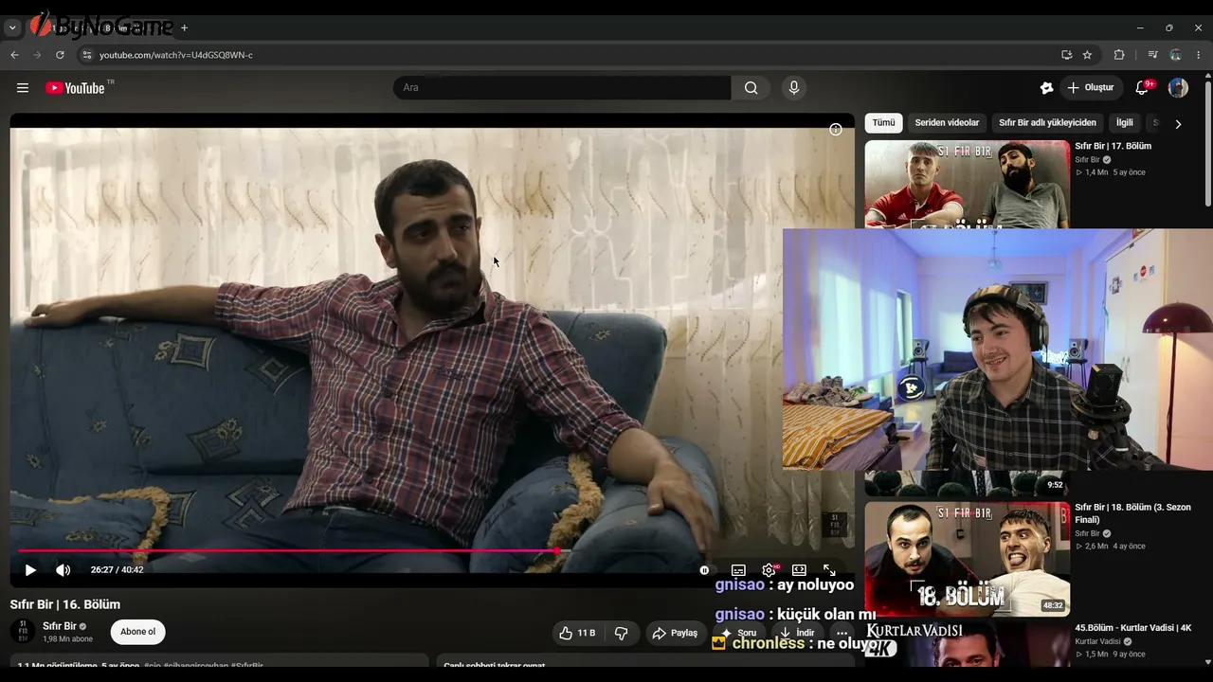Screen dimensions: 1213x682
Task: Open player settings gear
Action: click(769, 570)
